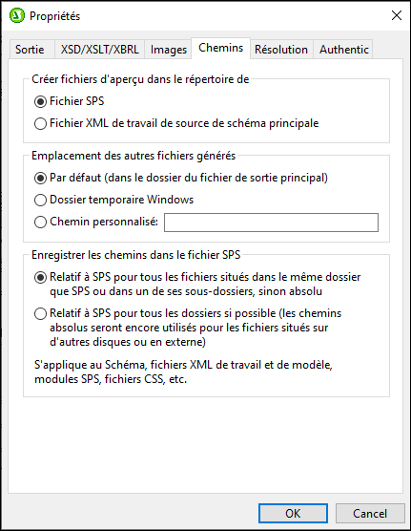Select relative paths for same folder option
The image size is (411, 531).
[x=40, y=277]
